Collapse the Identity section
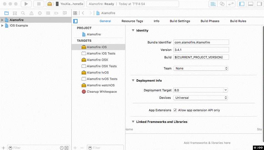Image resolution: width=264 pixels, height=150 pixels. tap(133, 30)
